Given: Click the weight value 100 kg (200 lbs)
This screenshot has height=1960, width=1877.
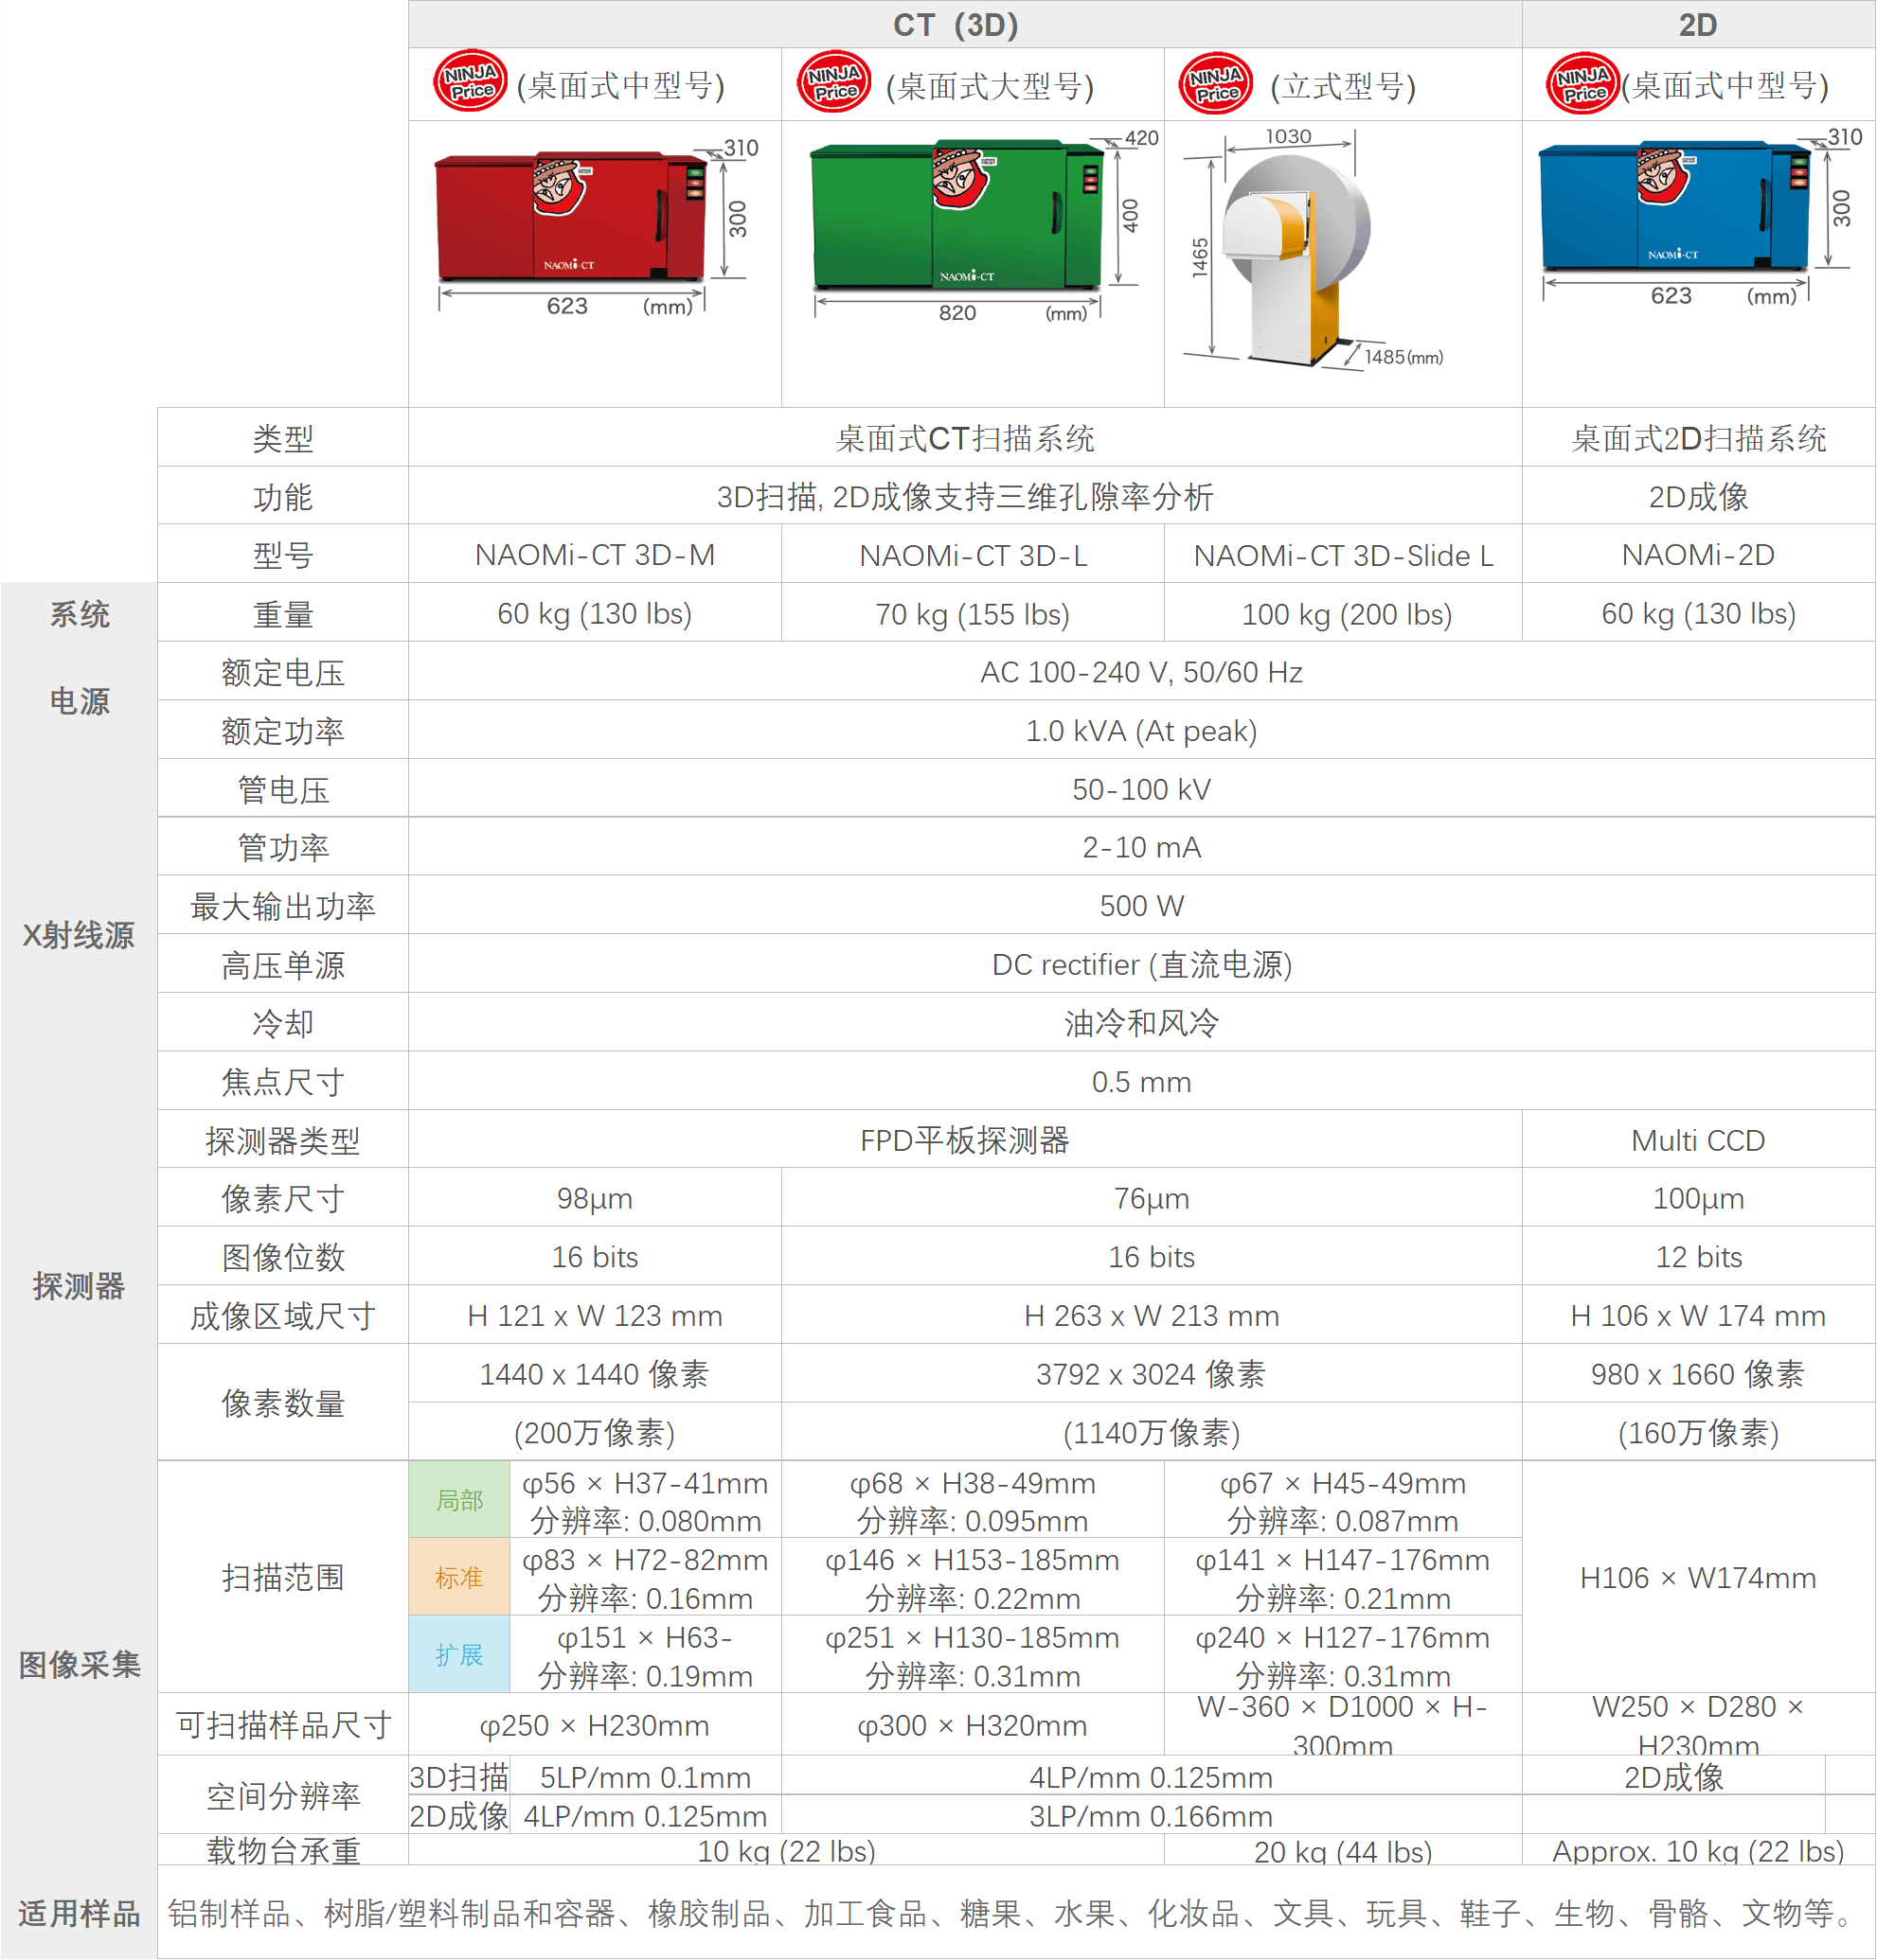Looking at the screenshot, I should point(1343,614).
